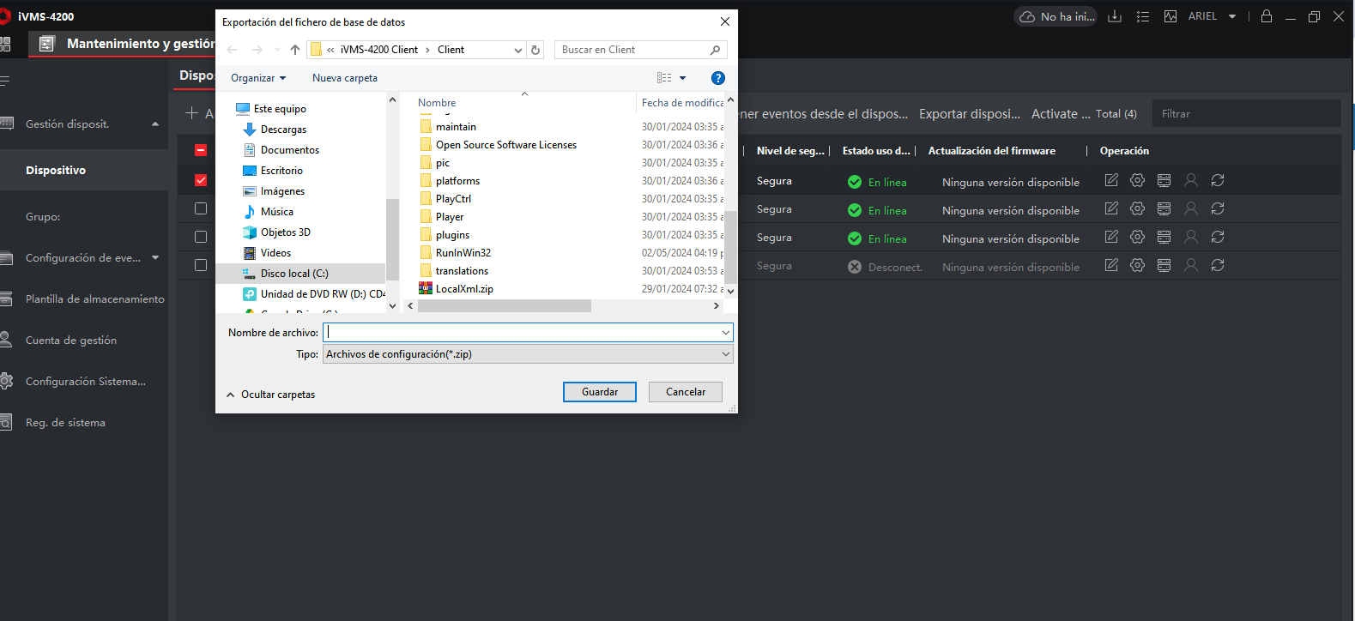Click the Nombre de archivo text field

click(522, 333)
